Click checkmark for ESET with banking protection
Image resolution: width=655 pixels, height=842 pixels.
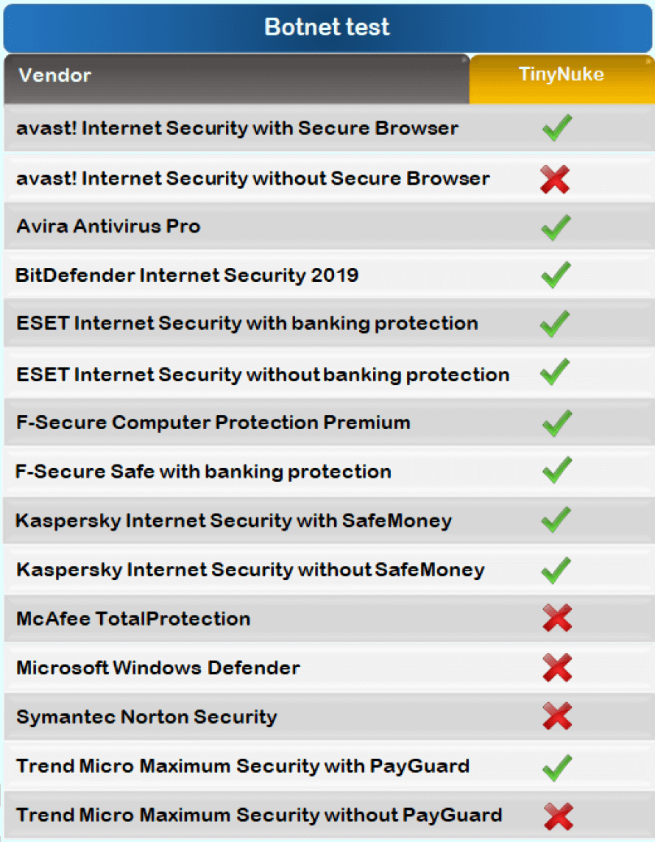point(556,324)
